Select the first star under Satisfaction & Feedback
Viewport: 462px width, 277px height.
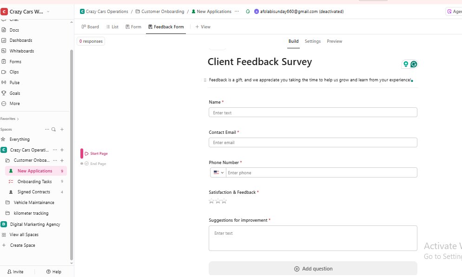click(x=211, y=200)
